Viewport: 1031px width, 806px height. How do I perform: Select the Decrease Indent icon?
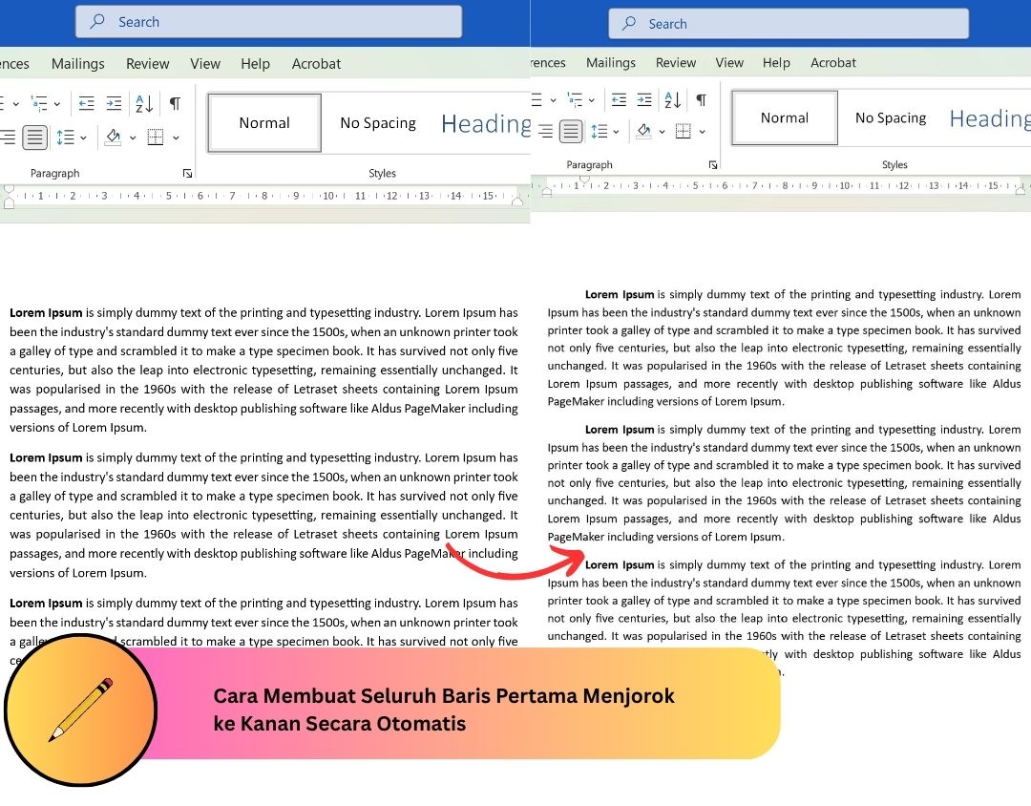point(87,102)
